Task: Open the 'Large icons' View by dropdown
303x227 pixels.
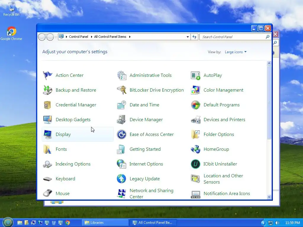Action: 236,52
